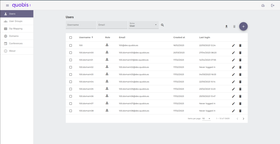Click edit pencil for user 100

[233, 45]
